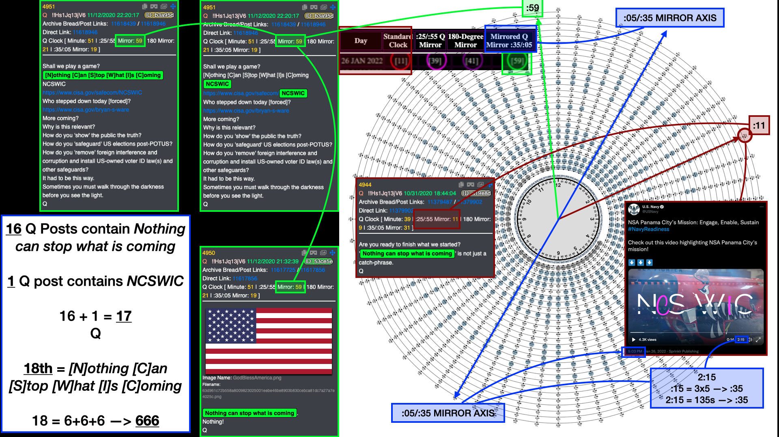Image resolution: width=779 pixels, height=437 pixels.
Task: Click the timestamp 11/12/2020 21:32:39 in post 4950
Action: (x=273, y=261)
